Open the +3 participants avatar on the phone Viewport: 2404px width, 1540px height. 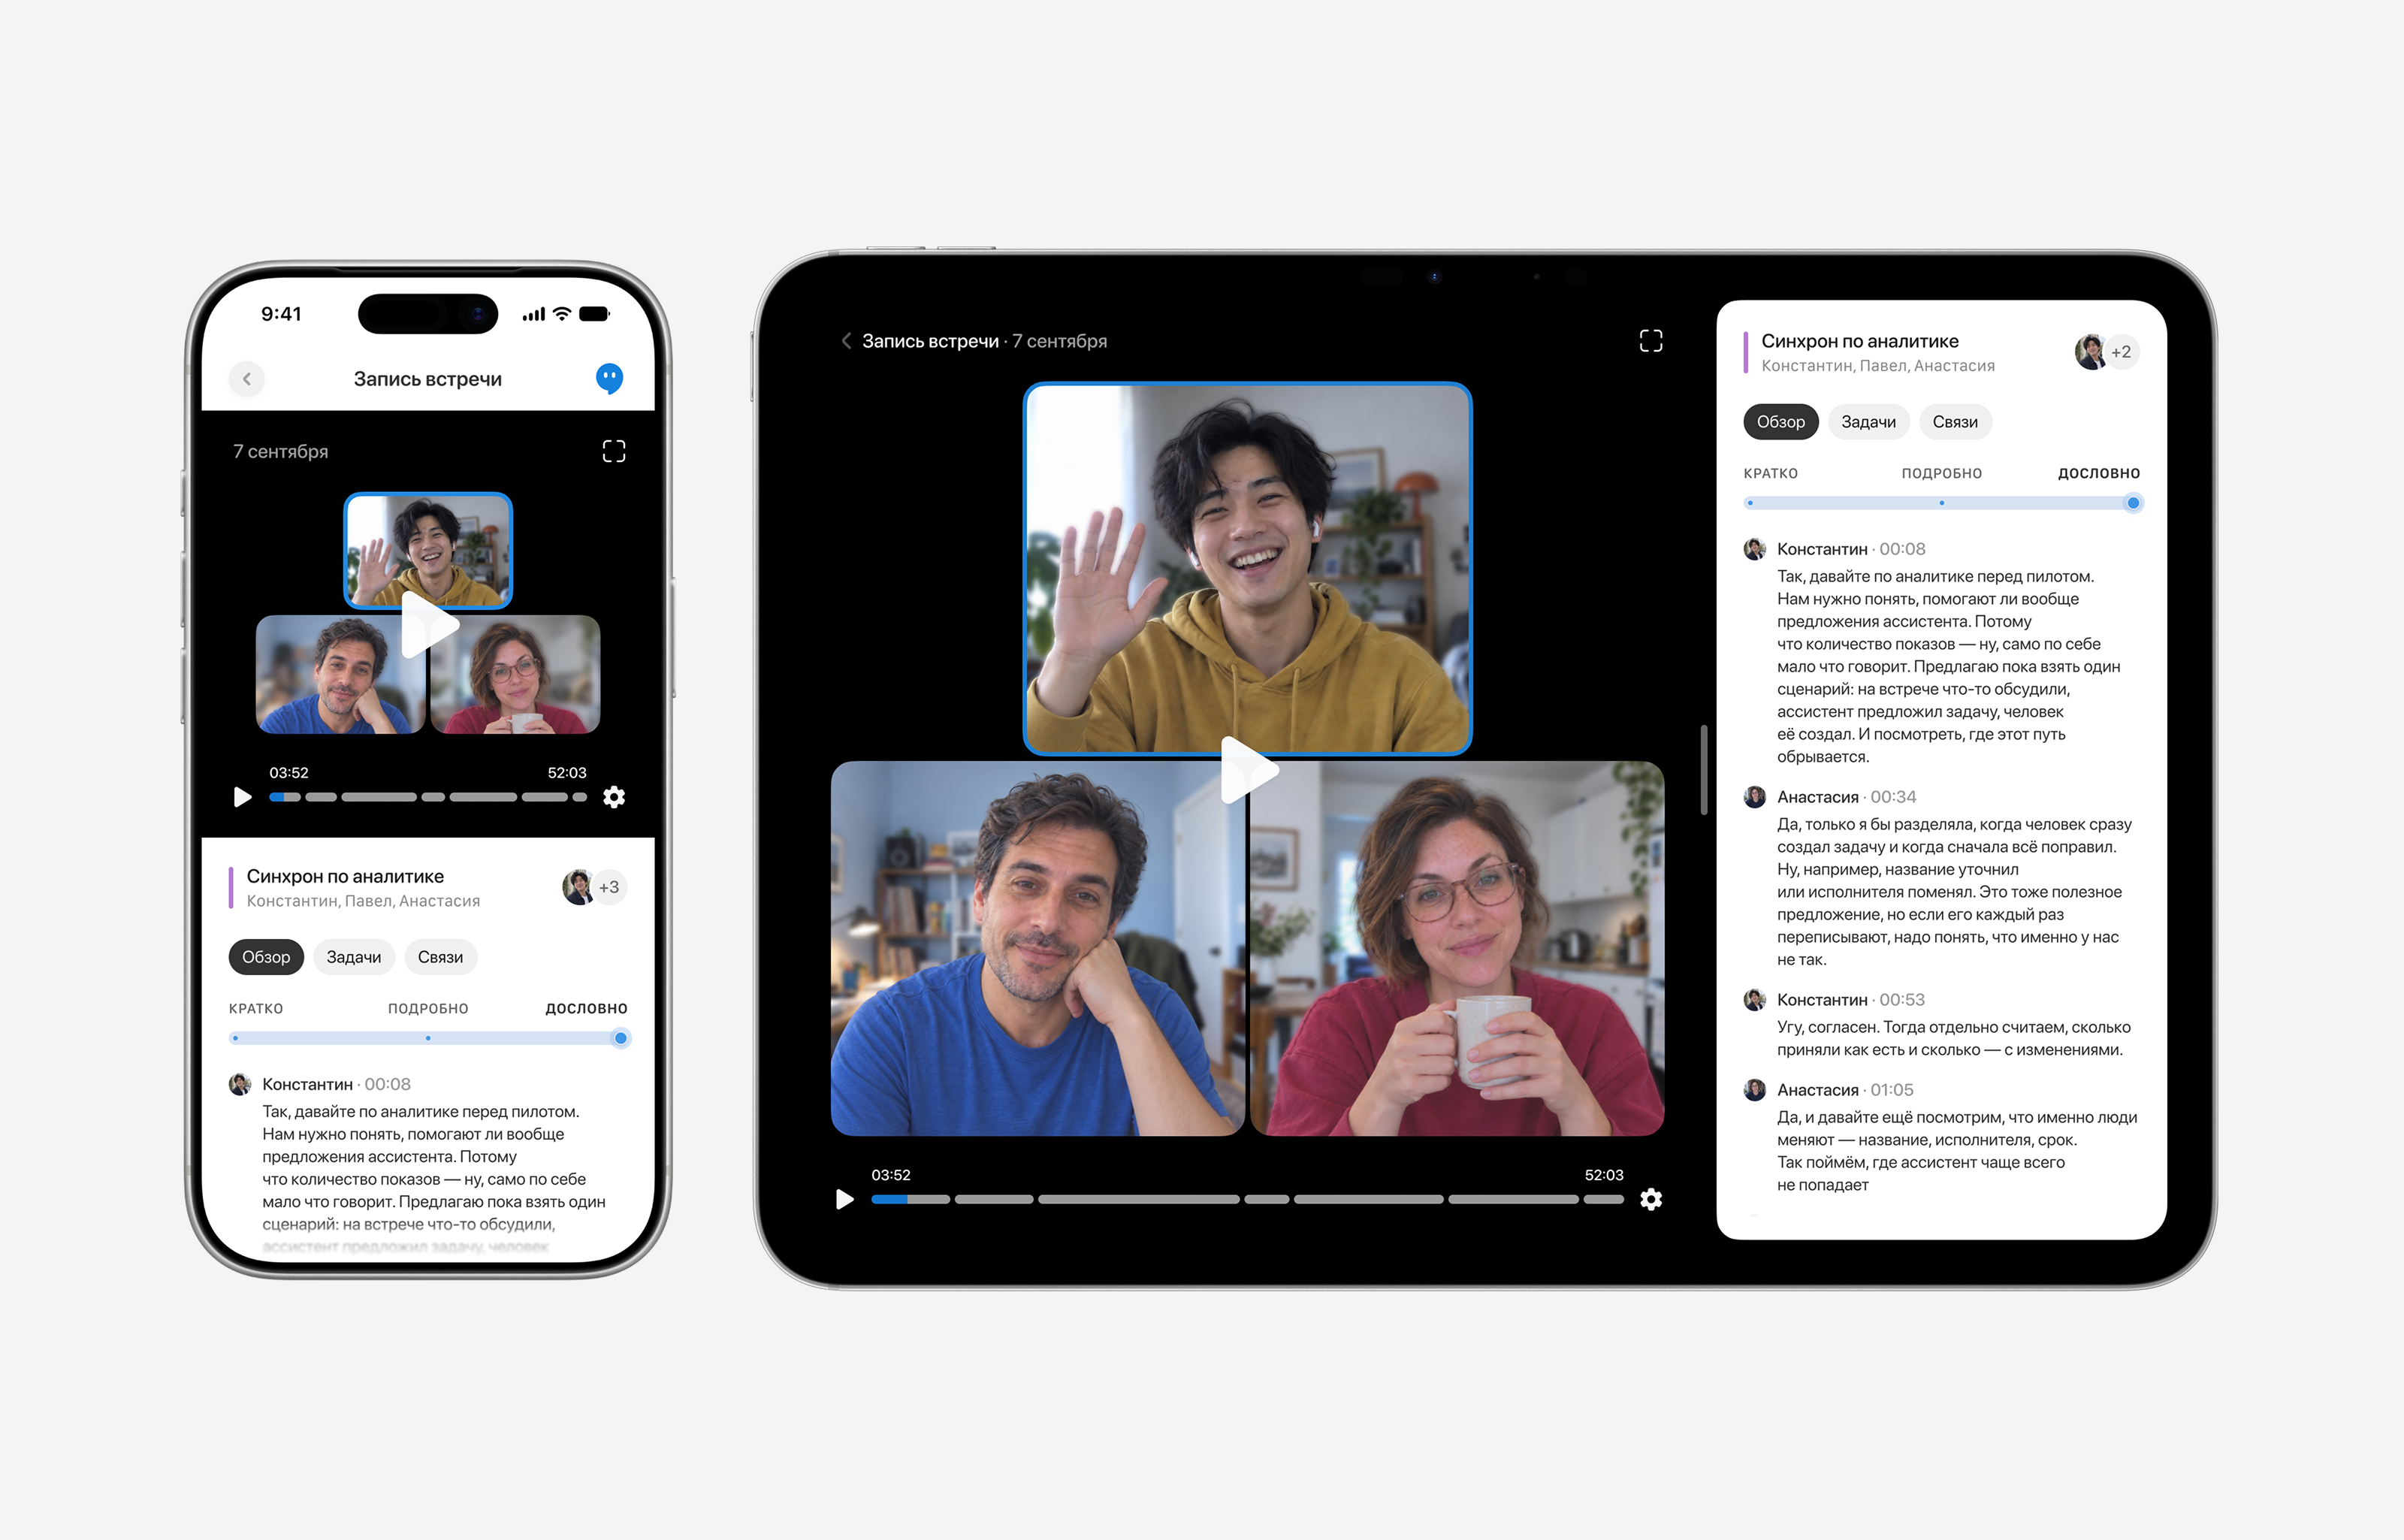click(x=608, y=887)
